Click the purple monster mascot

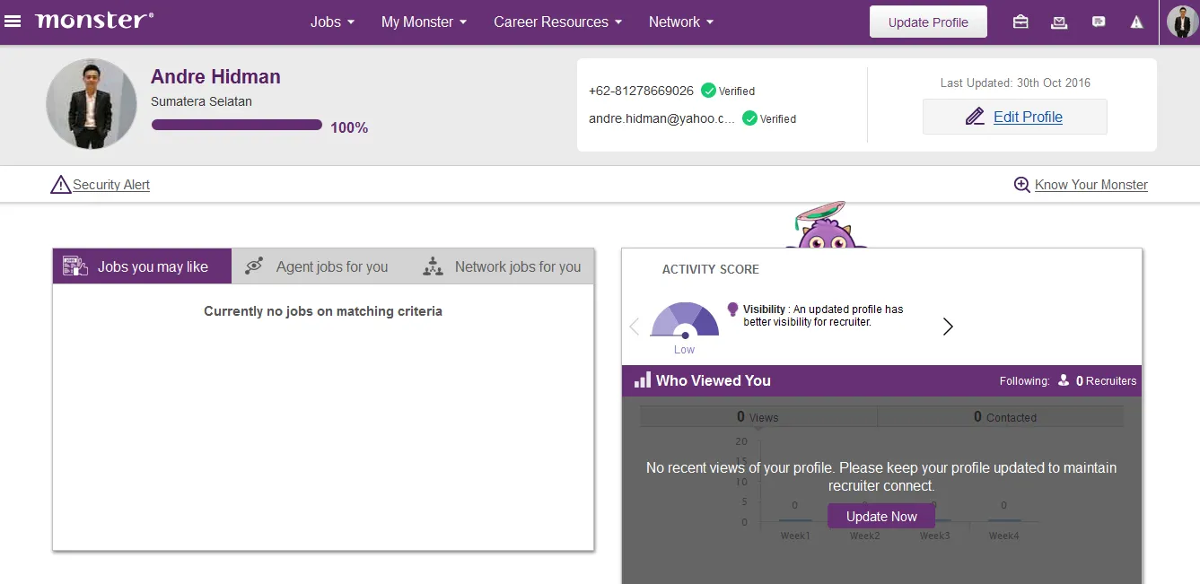coord(825,230)
